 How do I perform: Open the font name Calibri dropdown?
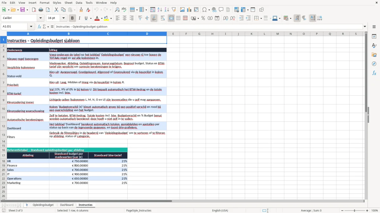point(41,18)
